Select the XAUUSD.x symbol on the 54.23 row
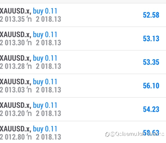This screenshot has width=166, height=143. (15, 105)
